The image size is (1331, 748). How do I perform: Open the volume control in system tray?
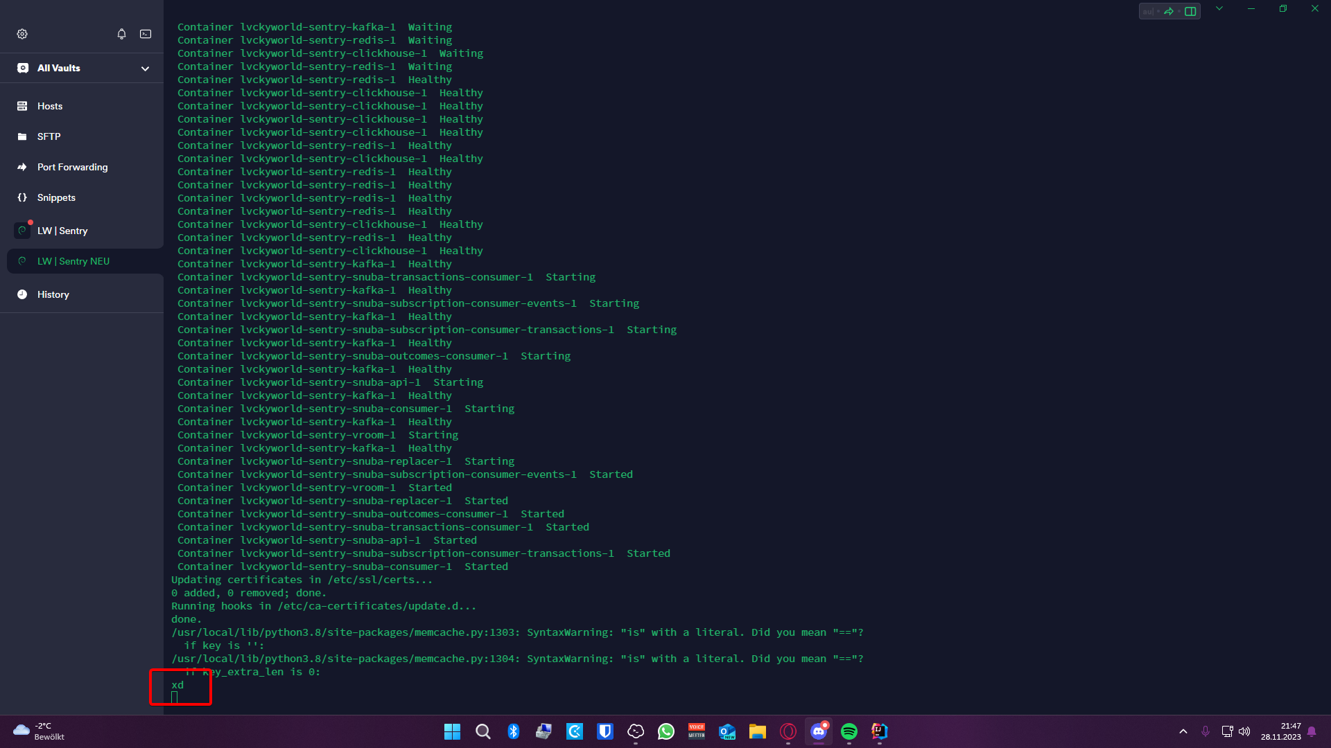[1244, 731]
